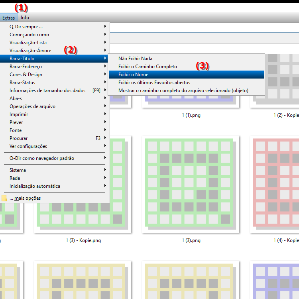Image resolution: width=299 pixels, height=299 pixels.
Task: Open the Barra-Endereço submenu
Action: click(55, 67)
